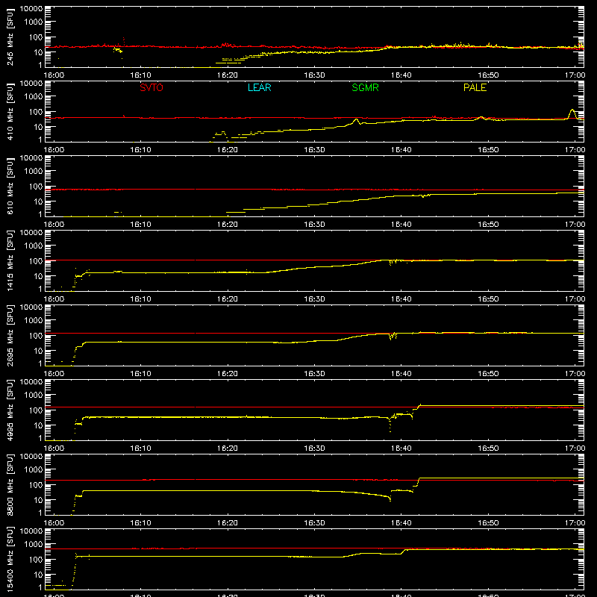The image size is (597, 597).
Task: Click red spike near 16:08 in 245 MHz plot
Action: tap(124, 40)
